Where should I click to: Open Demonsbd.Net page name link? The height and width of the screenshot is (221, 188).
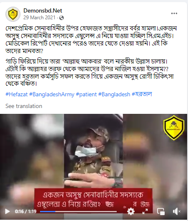coord(43,10)
